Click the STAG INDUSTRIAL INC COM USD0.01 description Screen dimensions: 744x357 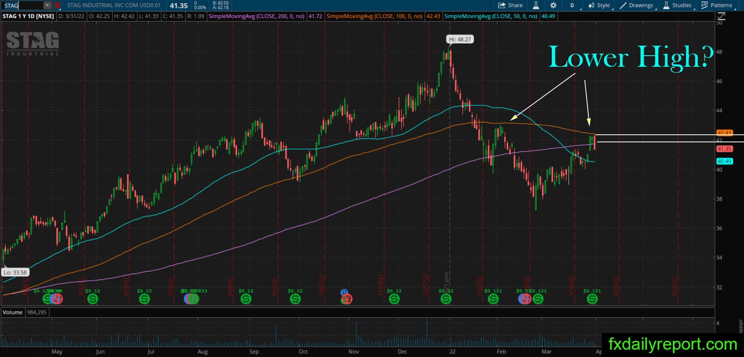click(x=114, y=5)
